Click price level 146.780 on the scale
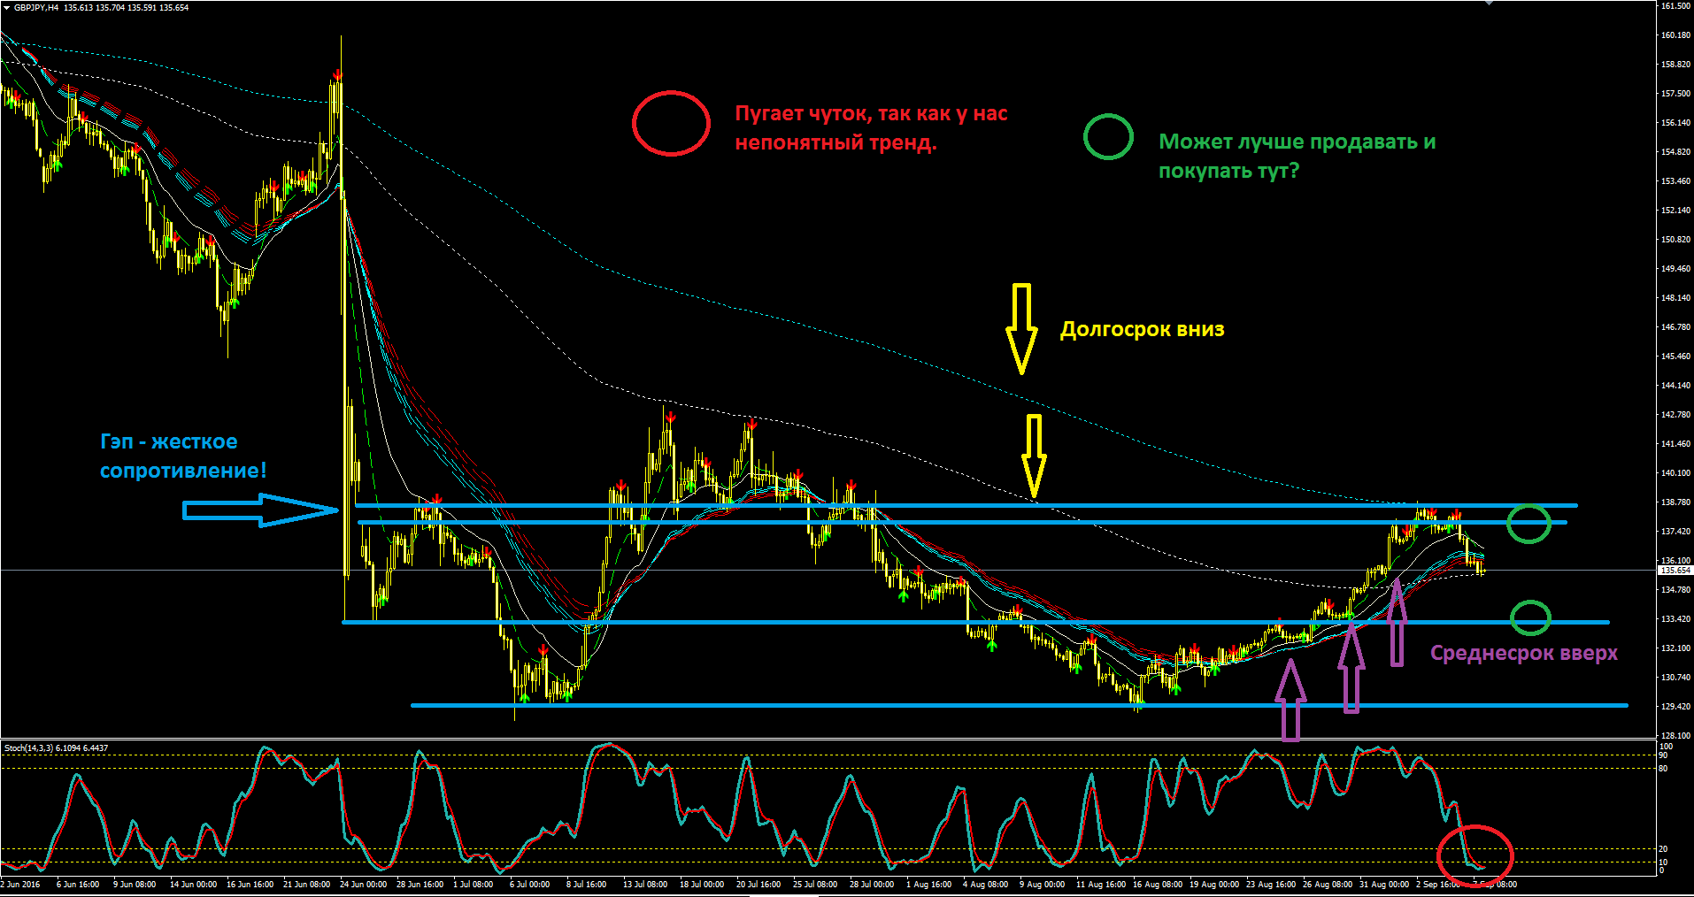Image resolution: width=1694 pixels, height=897 pixels. coord(1675,327)
